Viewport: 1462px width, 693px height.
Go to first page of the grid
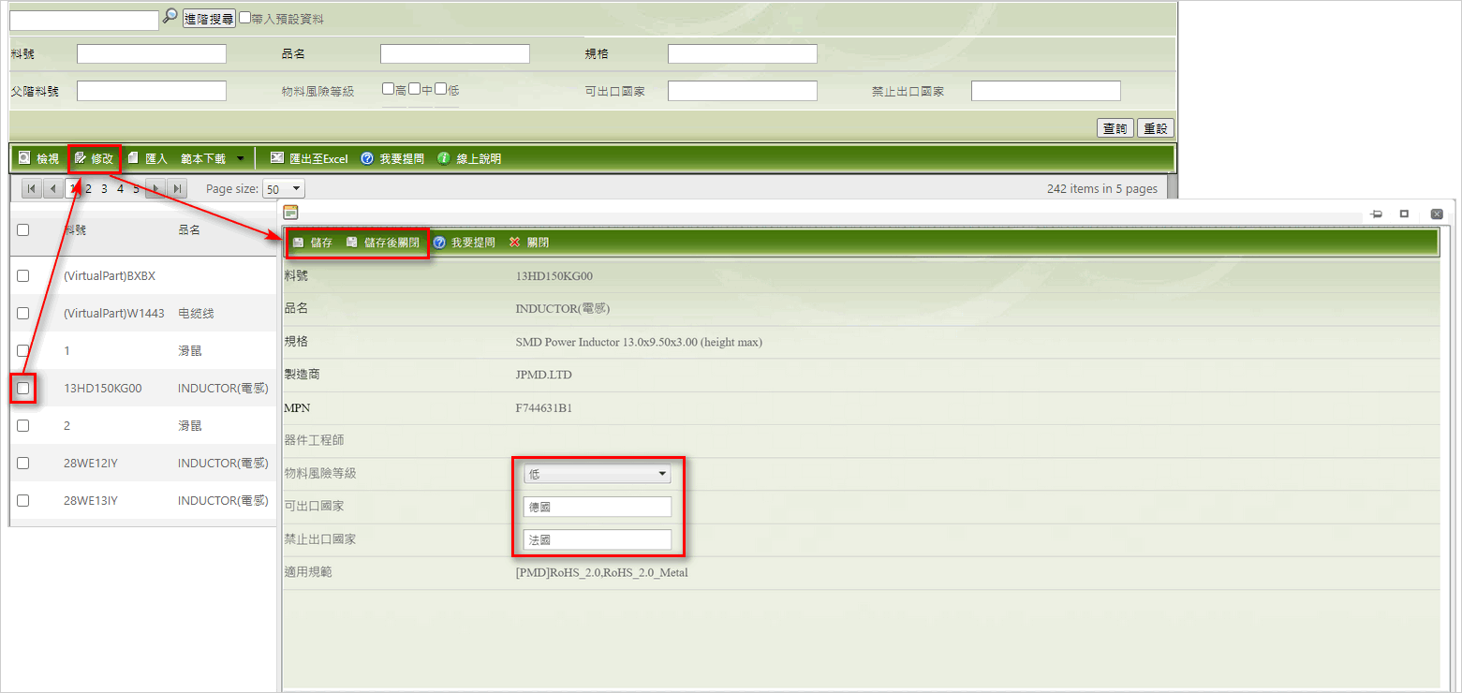pyautogui.click(x=31, y=188)
